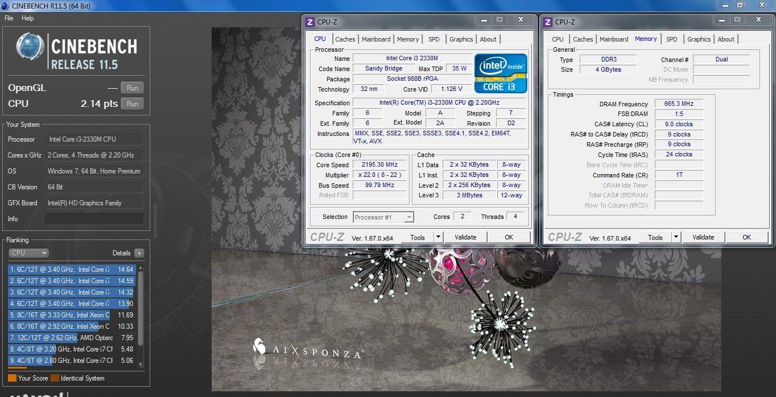Select Caches tab in left CPU-Z window

(345, 39)
